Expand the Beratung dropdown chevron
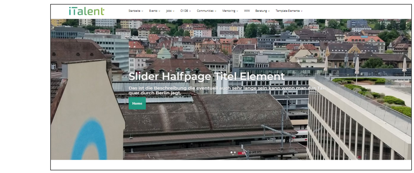Image resolution: width=414 pixels, height=173 pixels. coord(269,11)
